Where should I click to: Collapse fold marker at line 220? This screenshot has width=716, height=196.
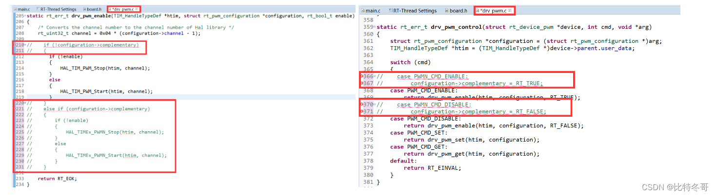click(24, 103)
